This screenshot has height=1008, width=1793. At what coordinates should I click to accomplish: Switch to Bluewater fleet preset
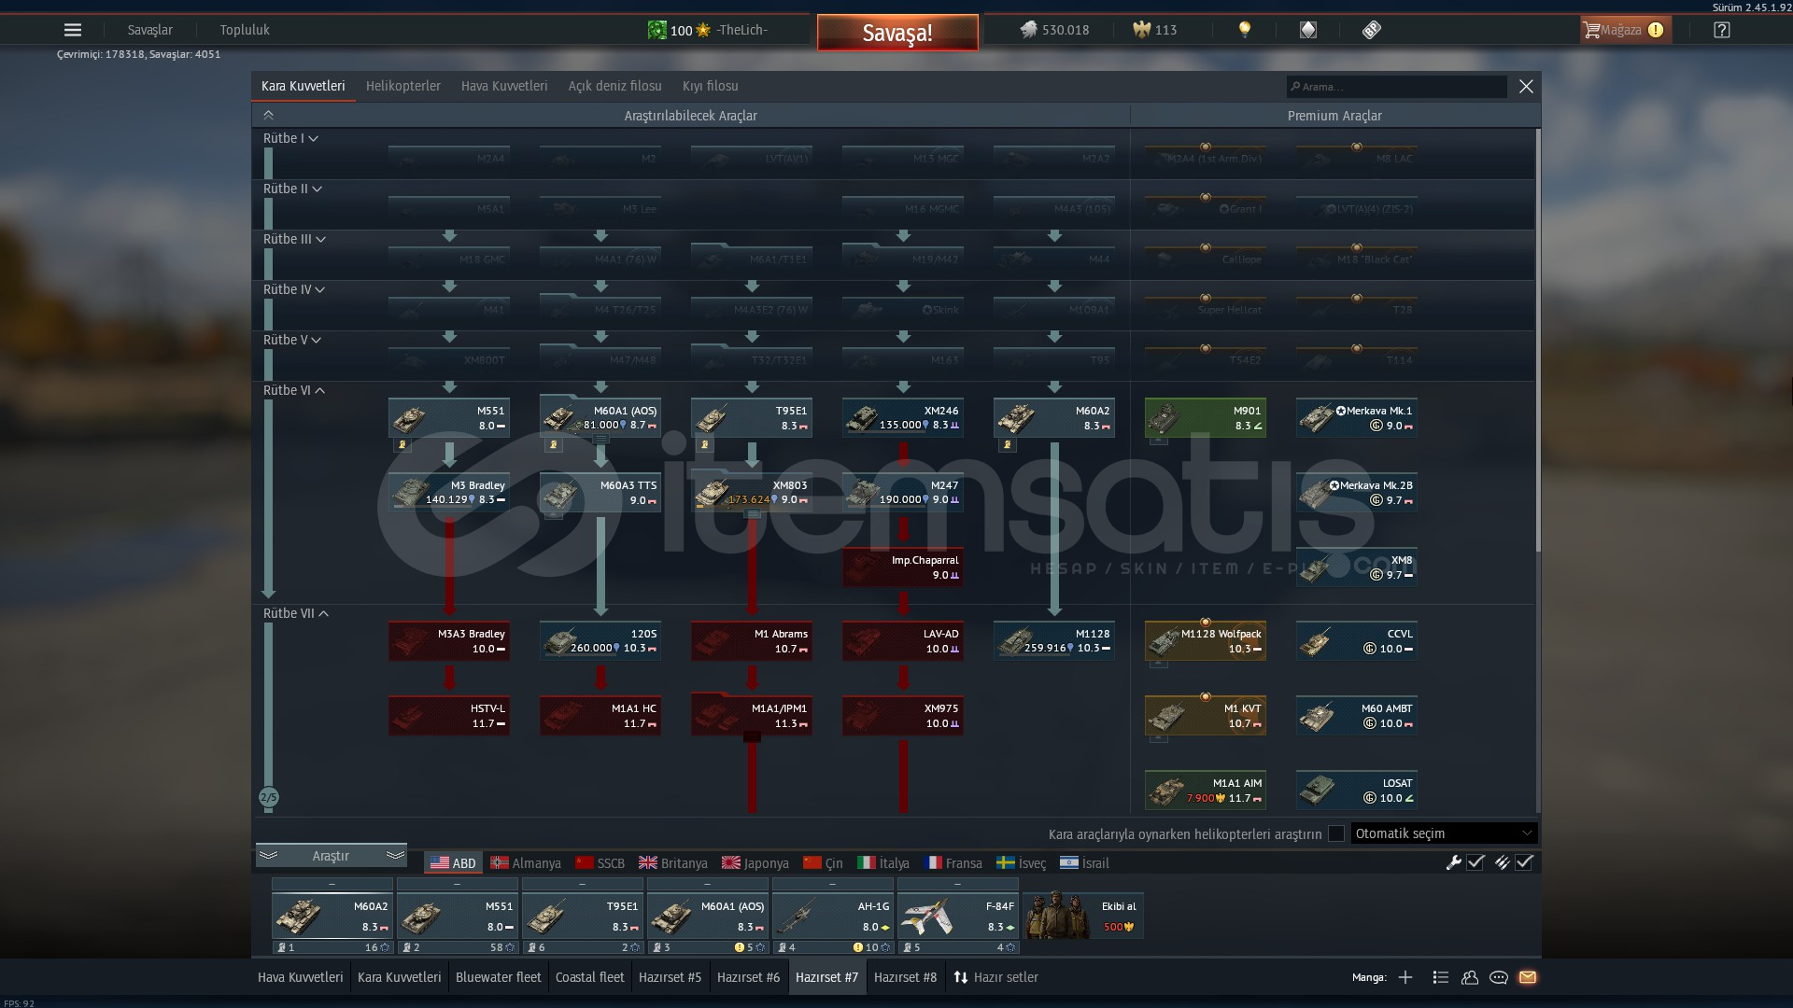(499, 977)
